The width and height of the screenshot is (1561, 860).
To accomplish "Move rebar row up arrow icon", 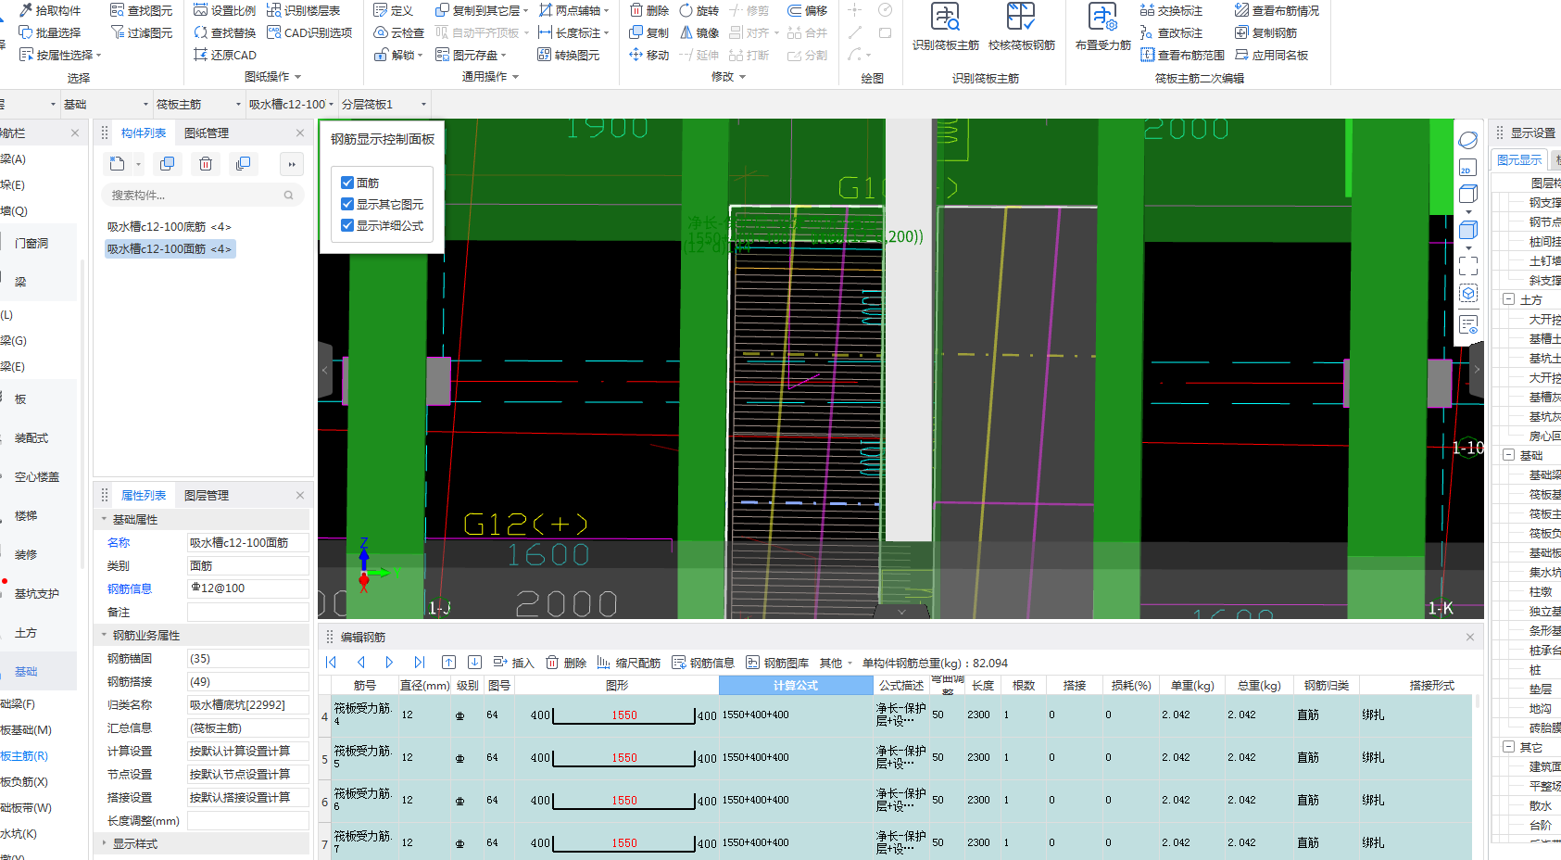I will 448,663.
